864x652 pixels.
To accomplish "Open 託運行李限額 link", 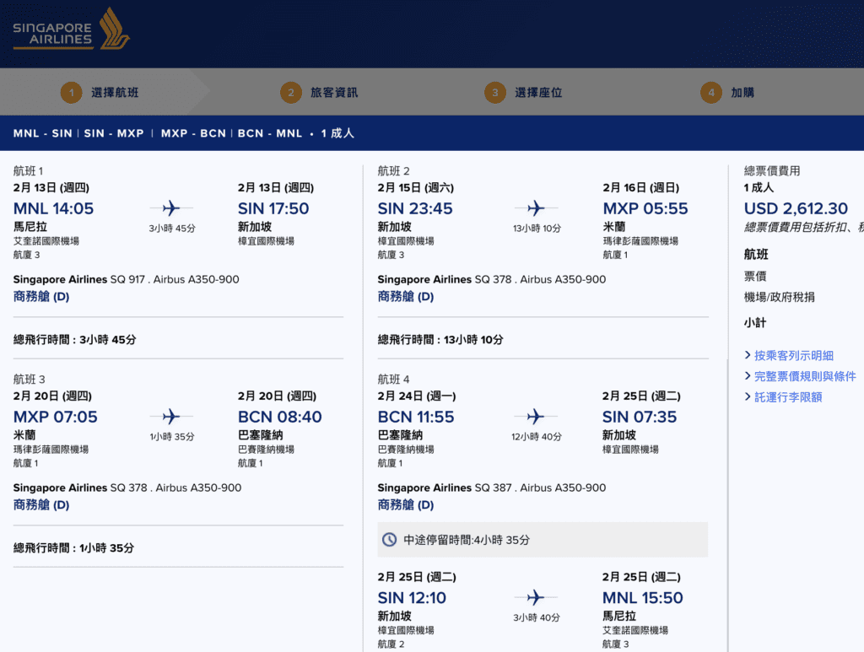I will click(x=788, y=397).
